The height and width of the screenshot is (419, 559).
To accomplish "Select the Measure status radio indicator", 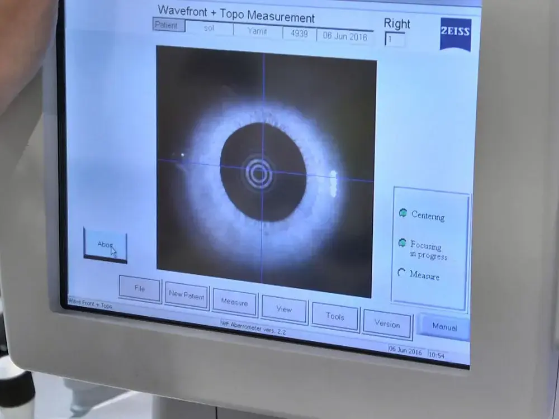I will pyautogui.click(x=401, y=273).
